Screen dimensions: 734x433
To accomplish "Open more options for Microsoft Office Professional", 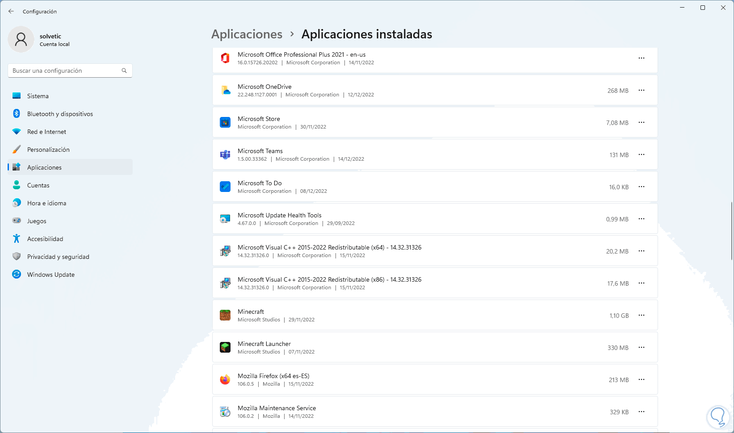I will click(642, 58).
